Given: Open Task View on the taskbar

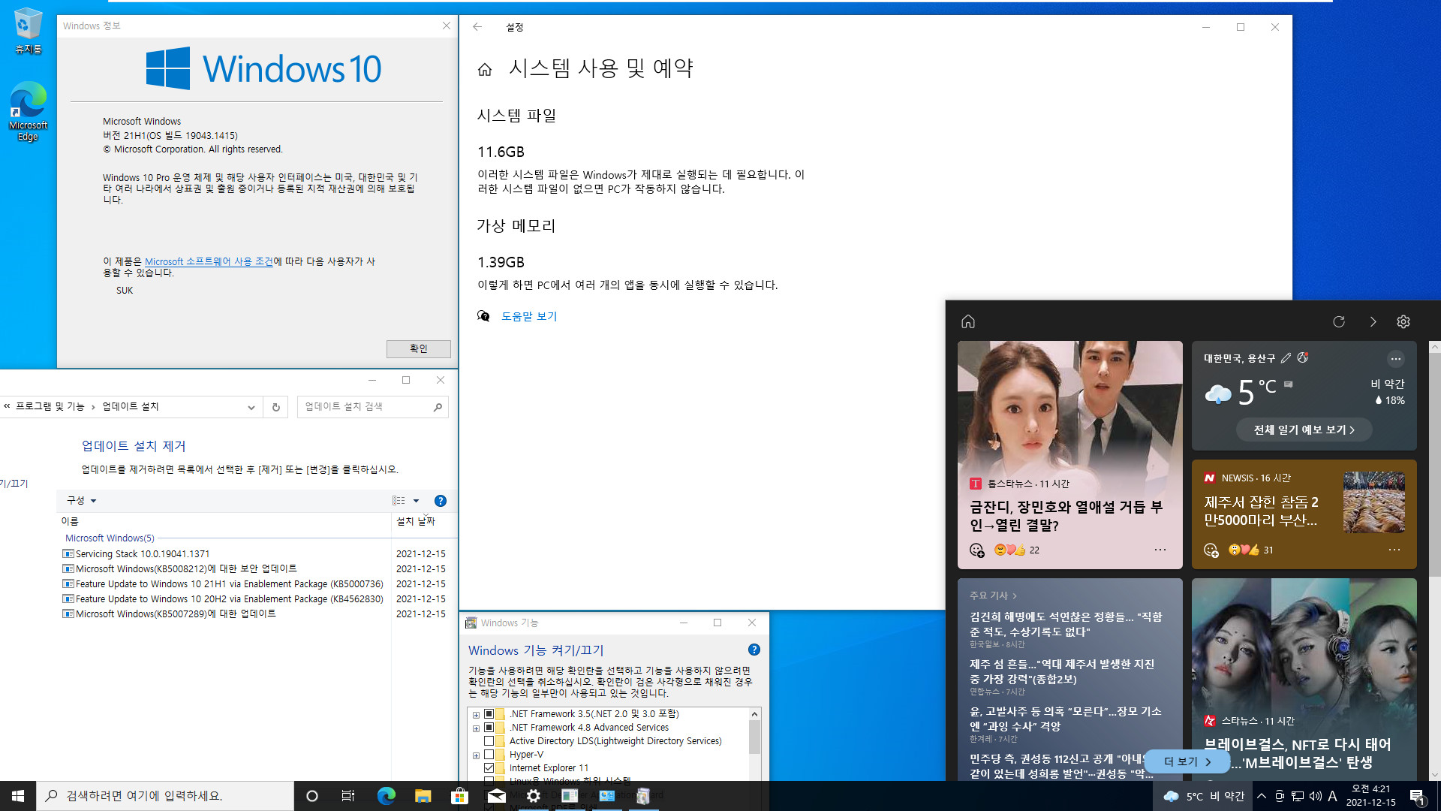Looking at the screenshot, I should pyautogui.click(x=347, y=796).
